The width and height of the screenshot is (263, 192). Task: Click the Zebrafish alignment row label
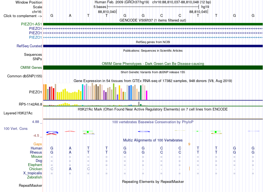pos(35,177)
